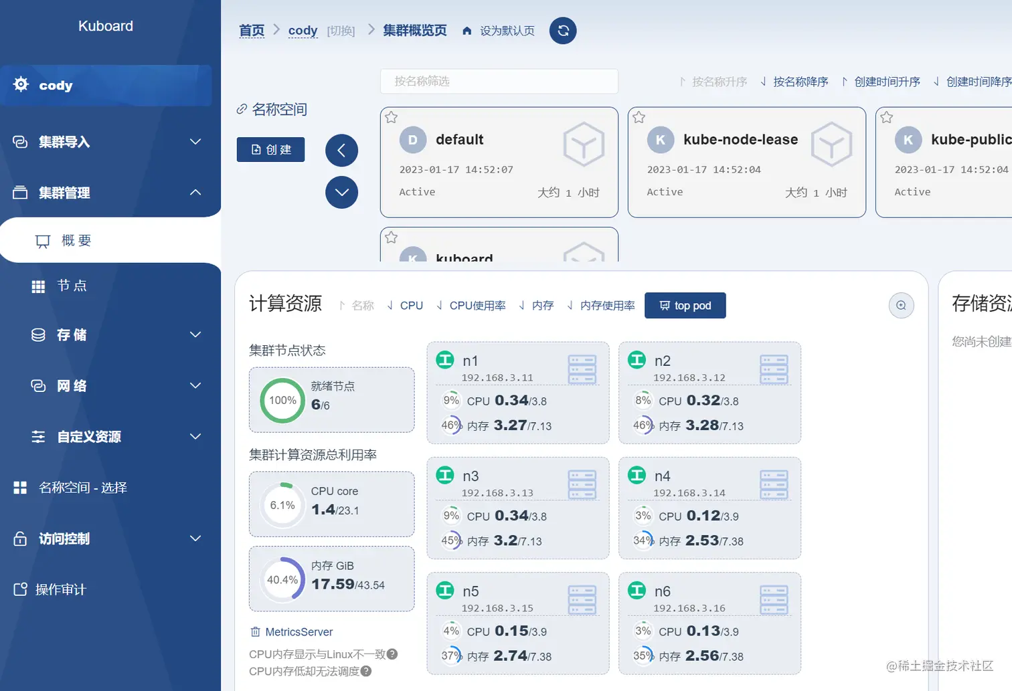The height and width of the screenshot is (691, 1012).
Task: Click help icon after CPU内存显示与Linux不一致
Action: tap(392, 654)
